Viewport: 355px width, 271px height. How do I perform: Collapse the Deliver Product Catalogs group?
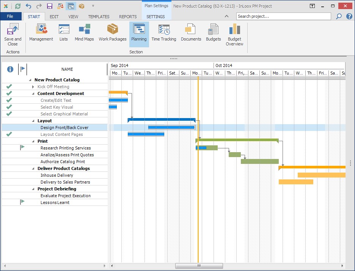tap(33, 168)
